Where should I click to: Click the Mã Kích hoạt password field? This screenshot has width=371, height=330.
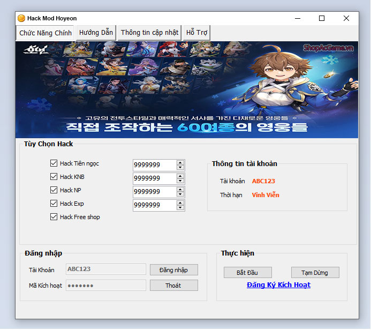pyautogui.click(x=106, y=286)
